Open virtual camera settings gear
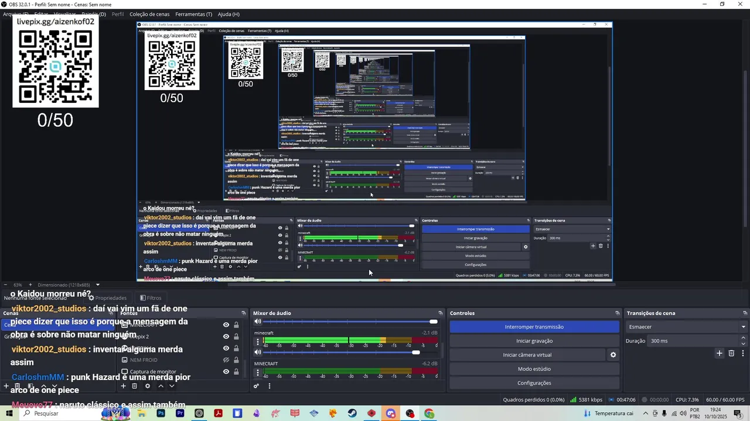The width and height of the screenshot is (750, 421). (613, 355)
